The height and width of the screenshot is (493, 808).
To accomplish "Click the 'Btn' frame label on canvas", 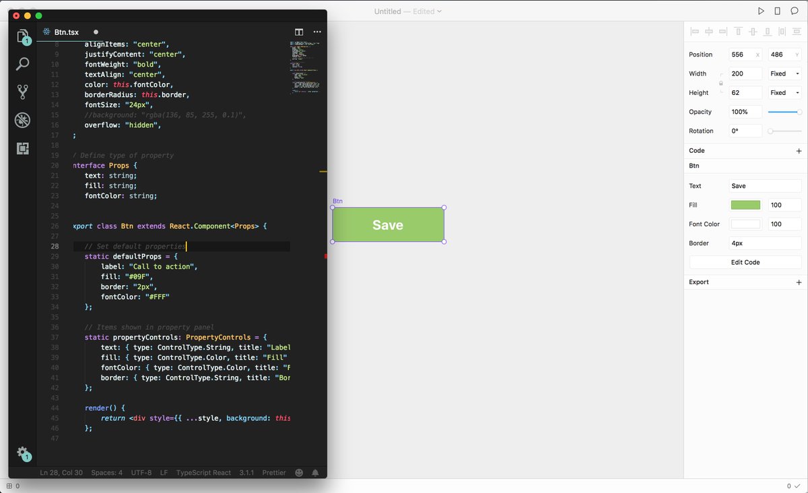I will point(337,201).
